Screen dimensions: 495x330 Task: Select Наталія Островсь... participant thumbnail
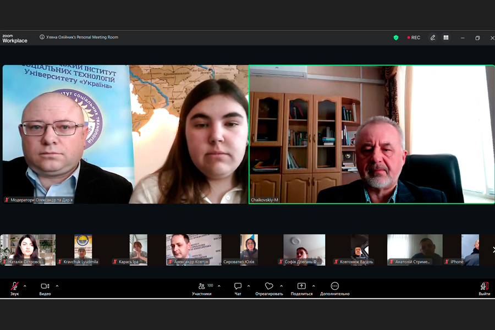pos(28,250)
